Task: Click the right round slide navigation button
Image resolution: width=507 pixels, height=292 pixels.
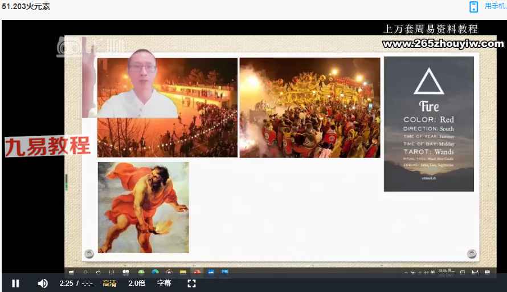Action: point(472,254)
